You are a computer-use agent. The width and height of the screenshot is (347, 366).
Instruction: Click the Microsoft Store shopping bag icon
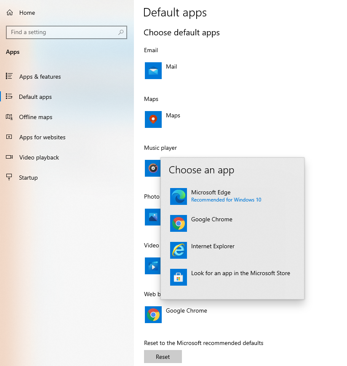click(x=178, y=277)
